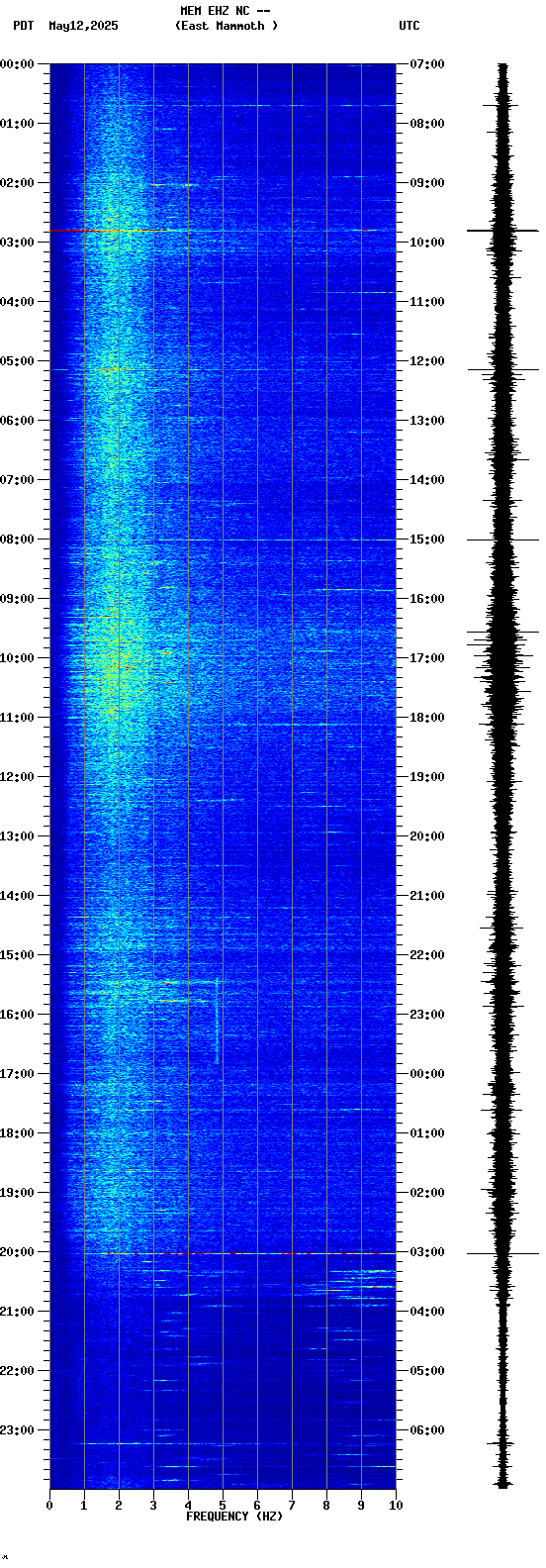Click the UTC timezone label
The height and width of the screenshot is (1568, 546).
tap(409, 26)
